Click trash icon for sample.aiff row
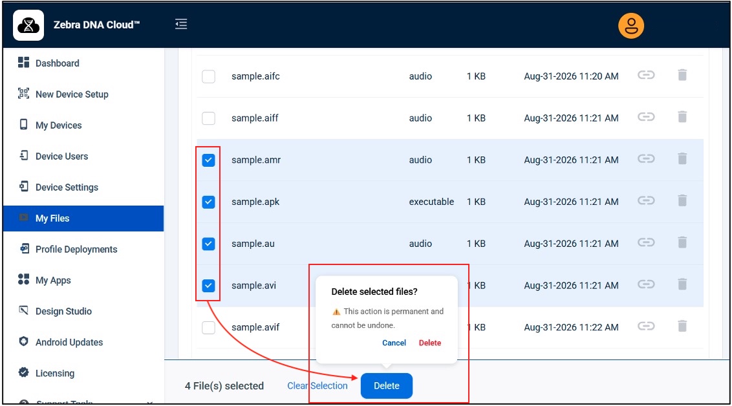The height and width of the screenshot is (406, 732). coord(682,116)
